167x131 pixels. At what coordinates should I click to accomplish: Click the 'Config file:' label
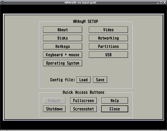coord(62,80)
